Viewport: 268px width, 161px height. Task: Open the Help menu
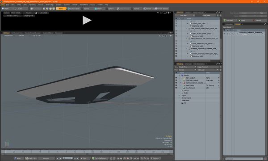pyautogui.click(x=106, y=5)
